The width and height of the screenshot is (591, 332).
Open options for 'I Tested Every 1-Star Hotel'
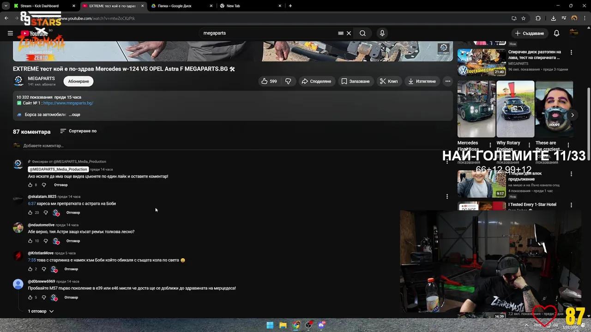(x=571, y=205)
